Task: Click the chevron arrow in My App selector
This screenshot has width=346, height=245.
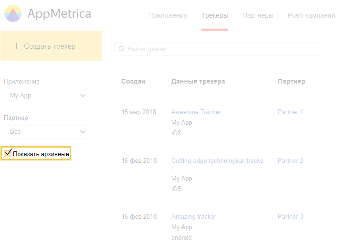Action: 83,96
